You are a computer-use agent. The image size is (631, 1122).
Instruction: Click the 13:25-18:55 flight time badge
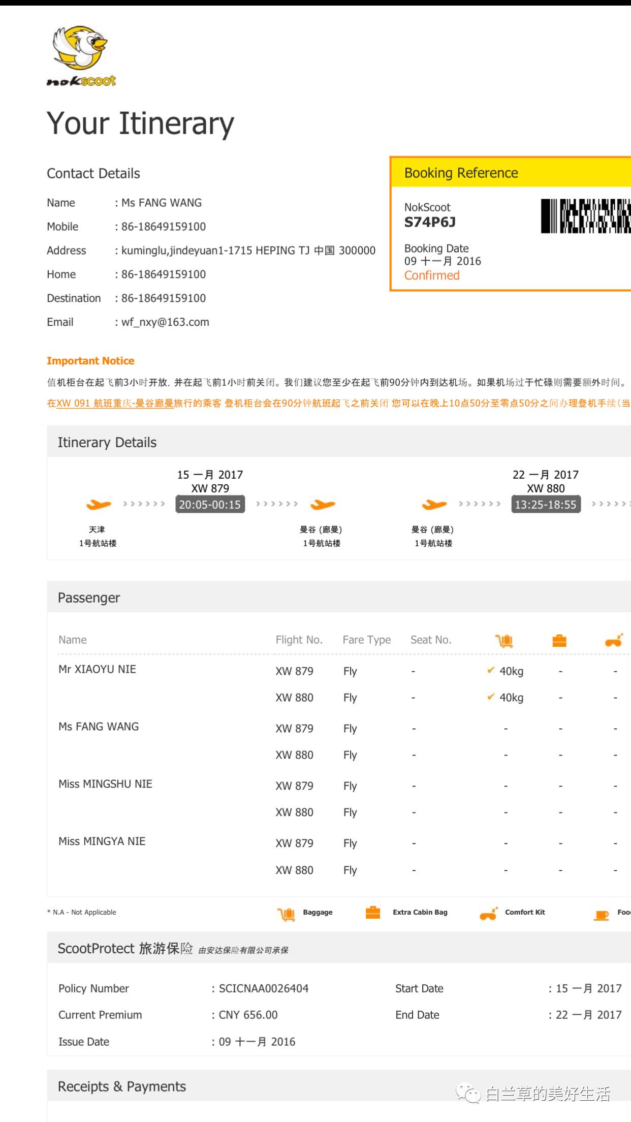click(x=546, y=505)
